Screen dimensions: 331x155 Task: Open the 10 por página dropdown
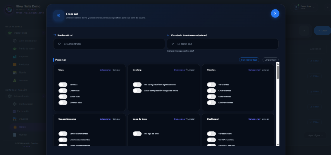[x=315, y=136]
